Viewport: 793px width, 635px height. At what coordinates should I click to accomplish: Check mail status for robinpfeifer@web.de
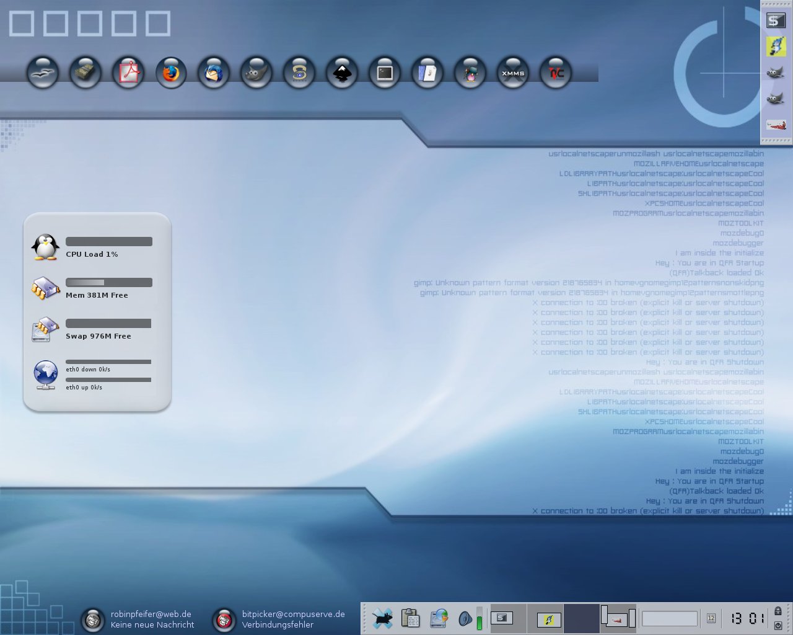[93, 619]
